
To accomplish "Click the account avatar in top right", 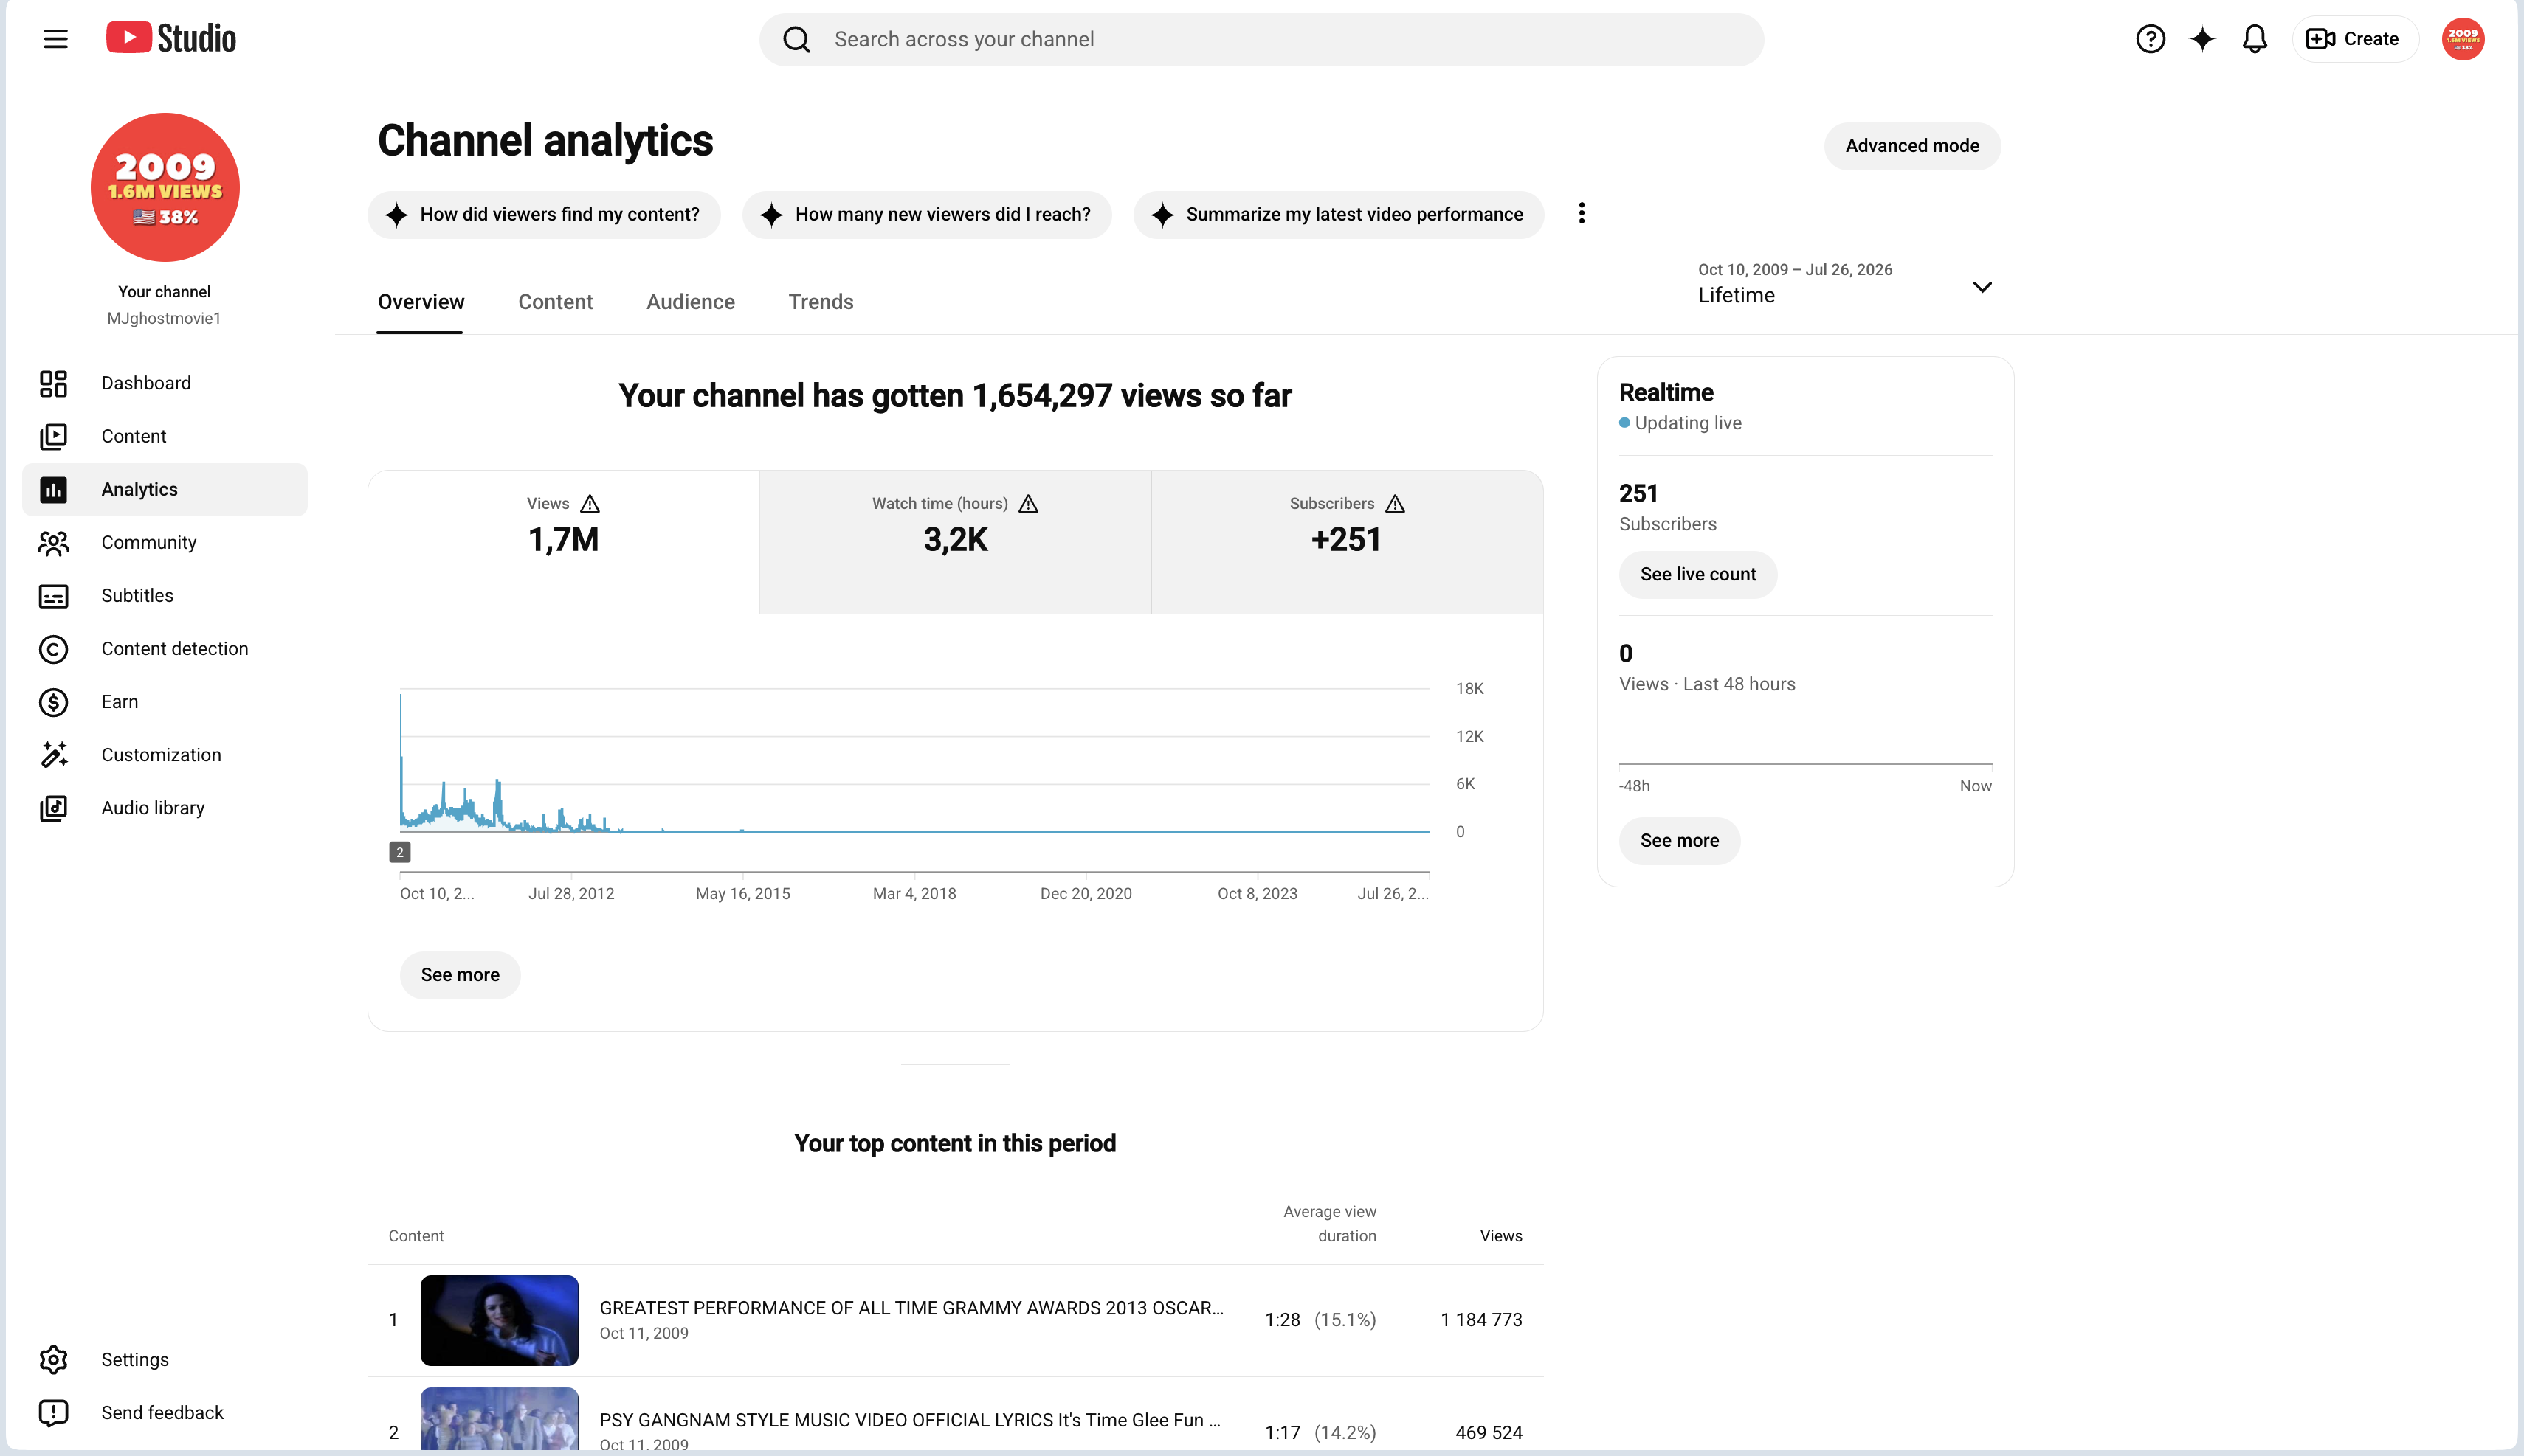I will [x=2462, y=39].
